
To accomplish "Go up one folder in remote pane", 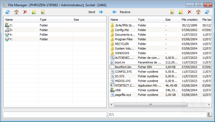I will coord(172,12).
